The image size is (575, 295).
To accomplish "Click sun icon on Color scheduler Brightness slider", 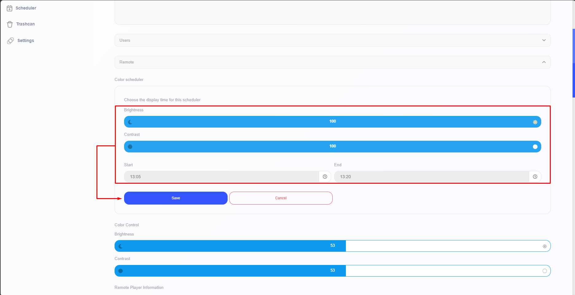I will [535, 122].
